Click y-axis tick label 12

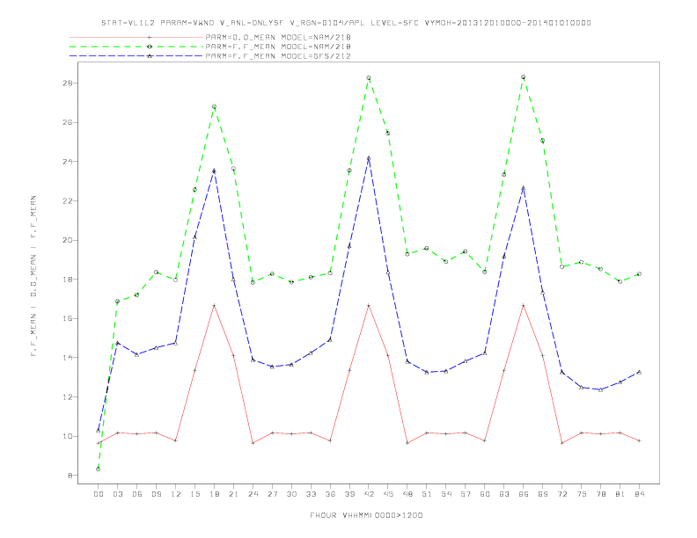pos(68,396)
